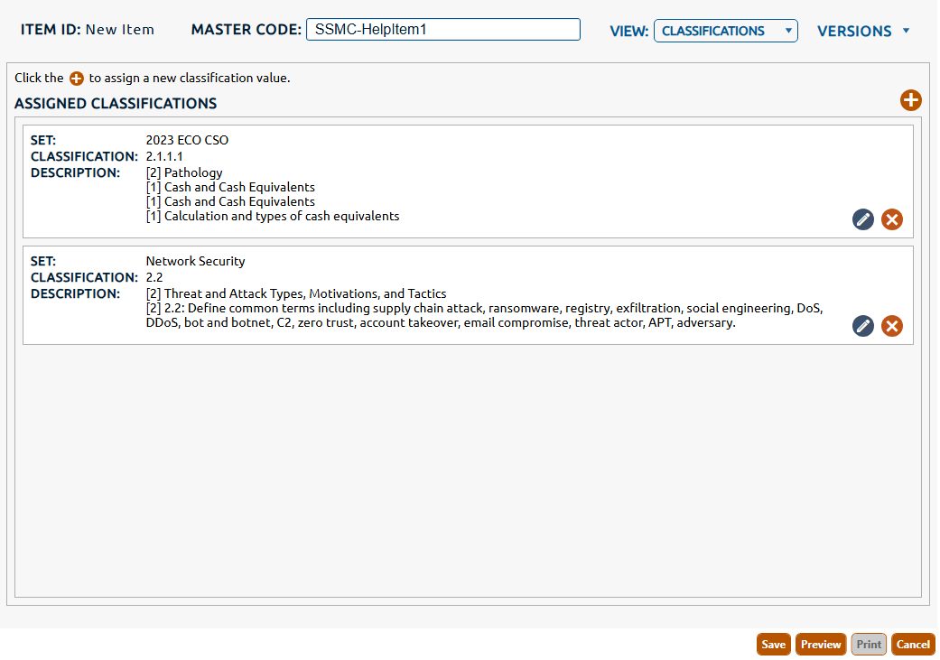Expand the Versions dropdown menu

pyautogui.click(x=863, y=31)
